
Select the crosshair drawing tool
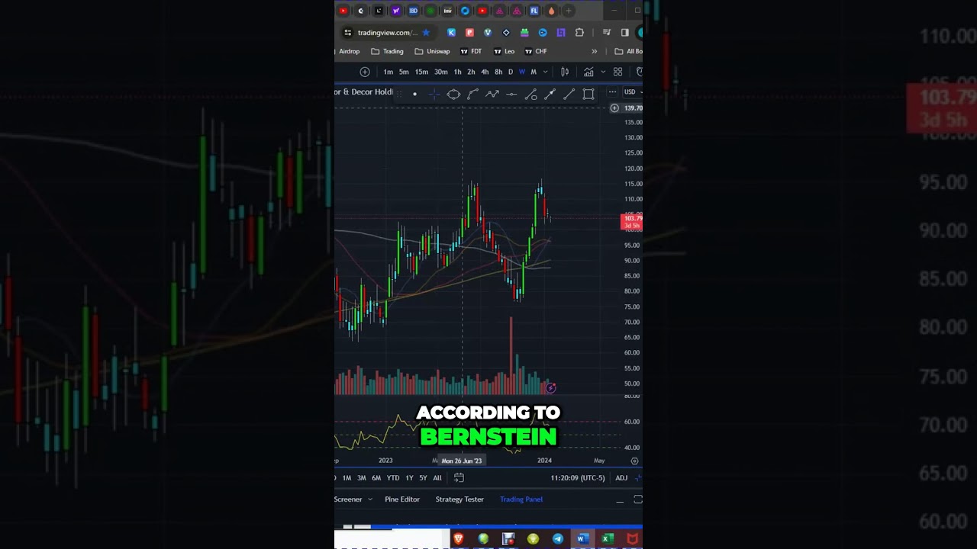(x=434, y=94)
